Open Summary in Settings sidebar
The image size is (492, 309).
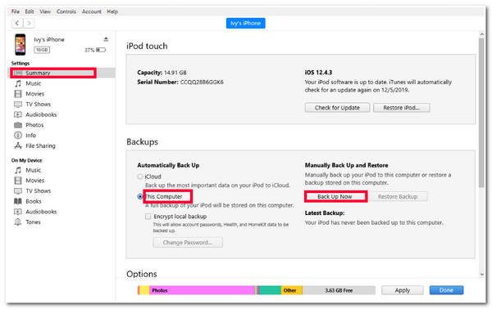pos(38,73)
